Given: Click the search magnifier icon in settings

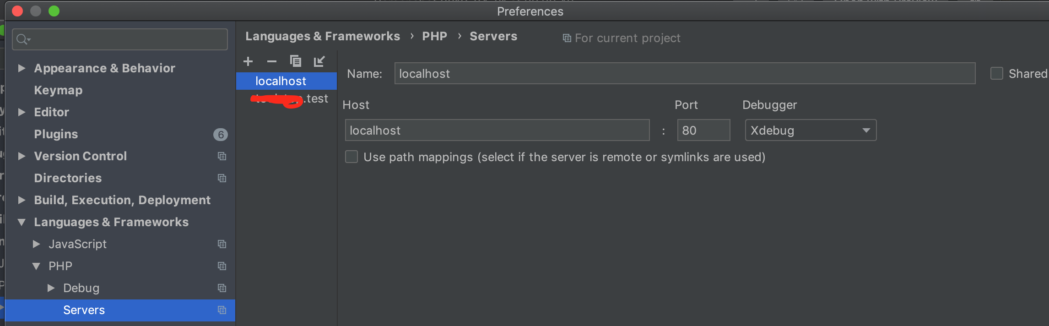Looking at the screenshot, I should pos(23,39).
